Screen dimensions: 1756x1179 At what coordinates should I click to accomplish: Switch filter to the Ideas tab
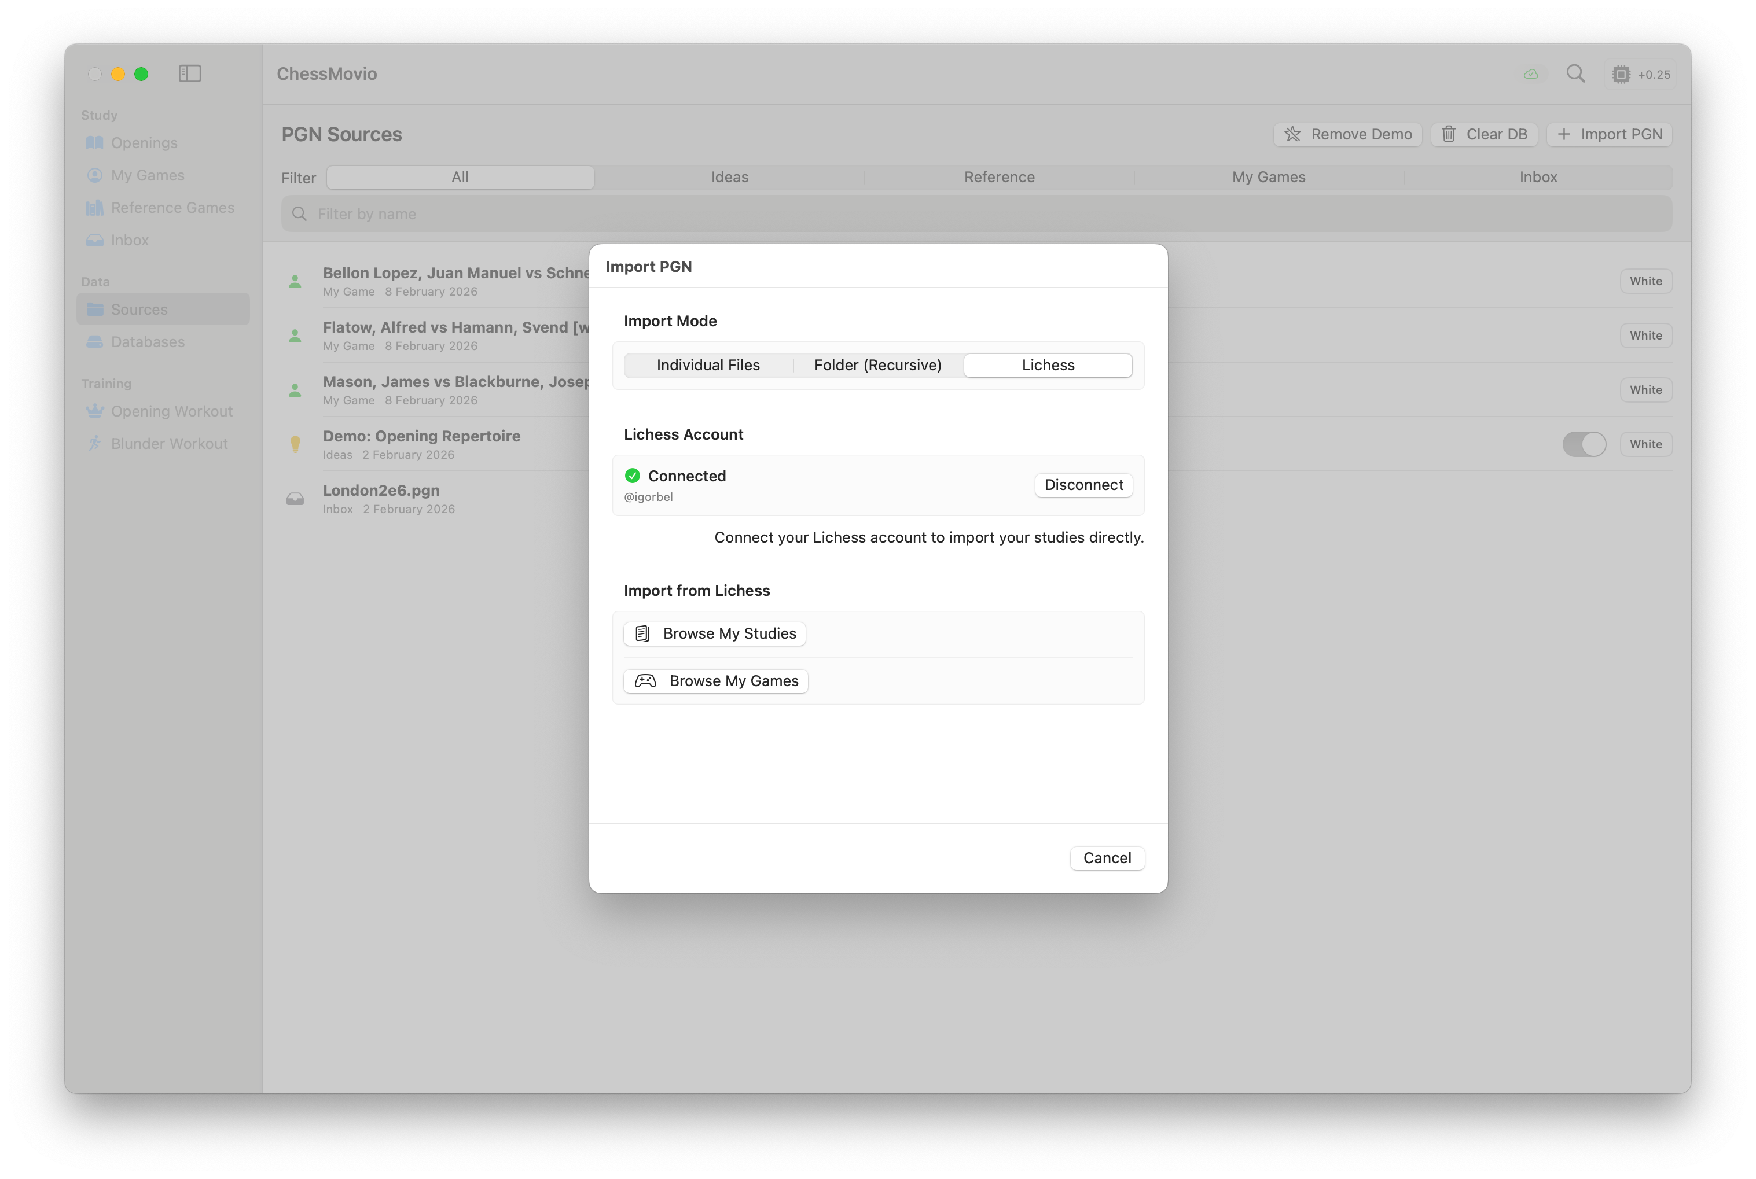(x=729, y=178)
